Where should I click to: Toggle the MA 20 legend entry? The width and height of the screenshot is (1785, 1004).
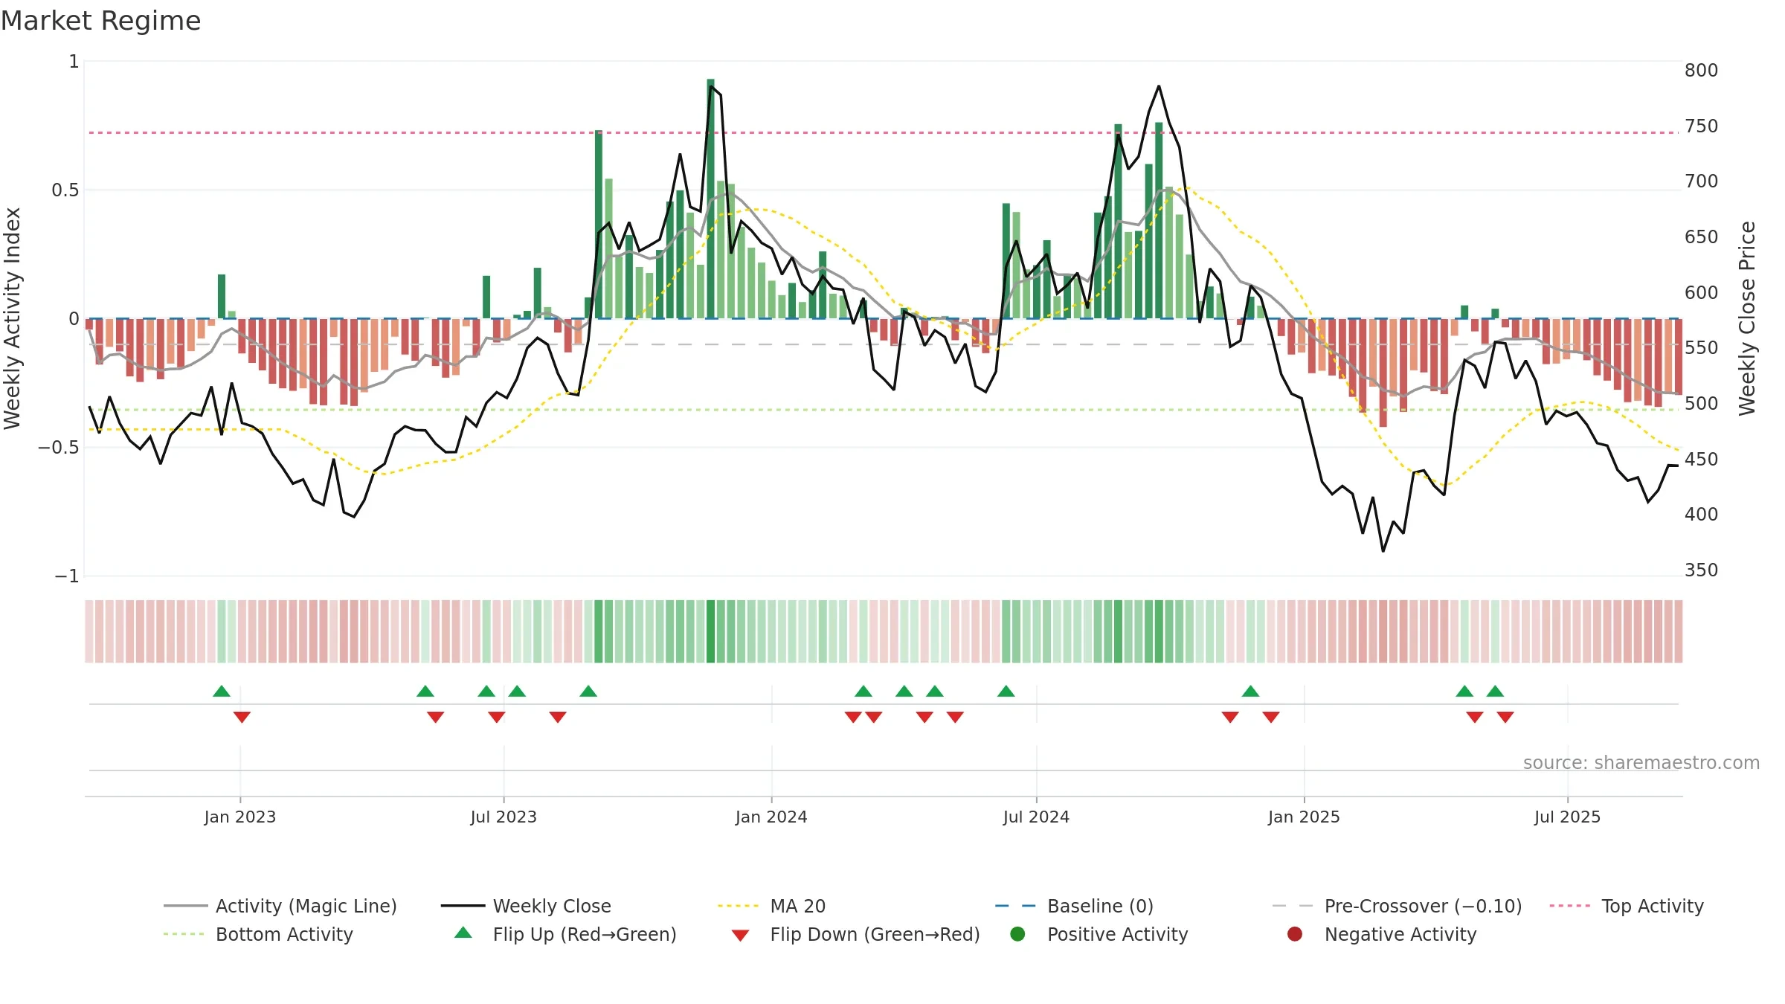(771, 906)
